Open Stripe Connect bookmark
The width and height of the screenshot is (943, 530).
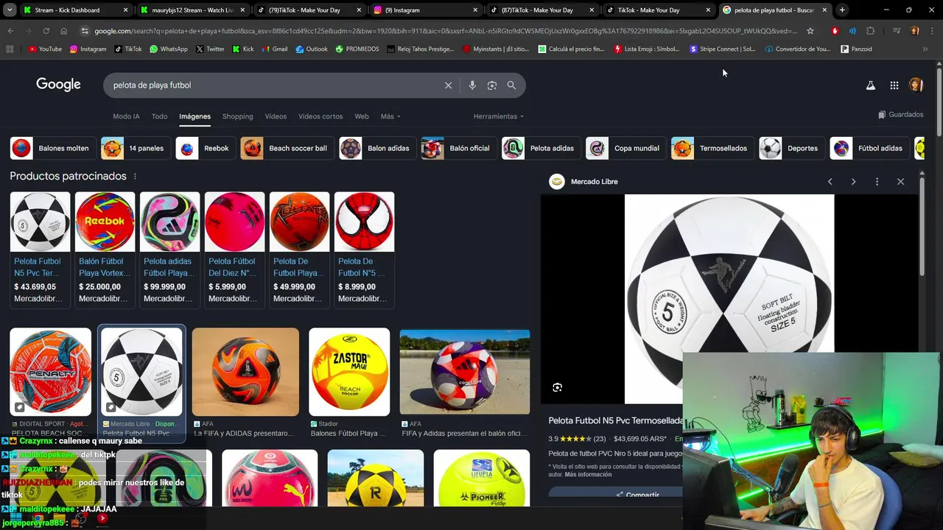click(723, 49)
